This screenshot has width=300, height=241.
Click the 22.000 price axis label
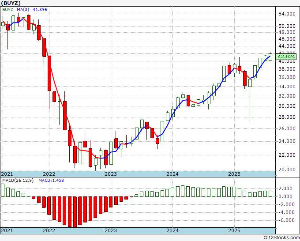pyautogui.click(x=287, y=155)
